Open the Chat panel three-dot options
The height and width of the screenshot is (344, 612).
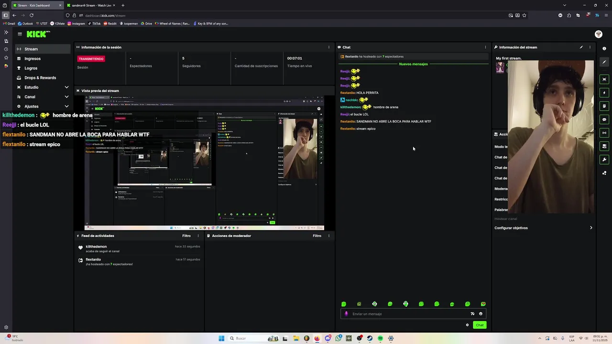485,47
